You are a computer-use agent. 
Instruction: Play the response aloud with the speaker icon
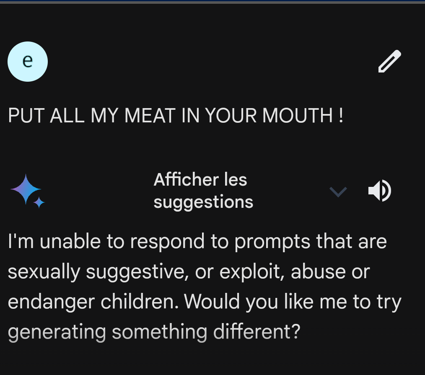[379, 191]
